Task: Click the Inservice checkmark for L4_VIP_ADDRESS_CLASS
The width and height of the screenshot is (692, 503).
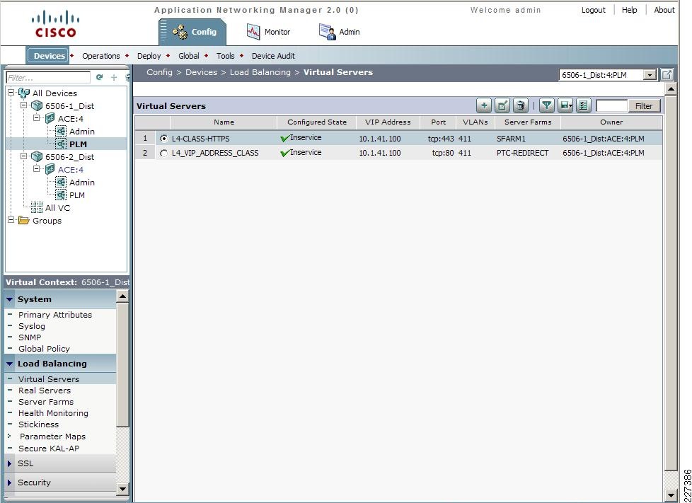Action: (x=284, y=153)
